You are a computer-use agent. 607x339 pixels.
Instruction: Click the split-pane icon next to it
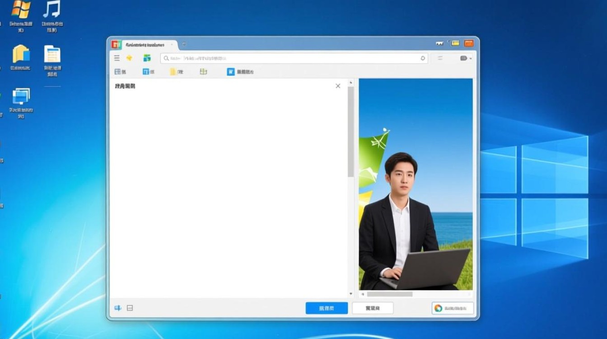coord(130,308)
